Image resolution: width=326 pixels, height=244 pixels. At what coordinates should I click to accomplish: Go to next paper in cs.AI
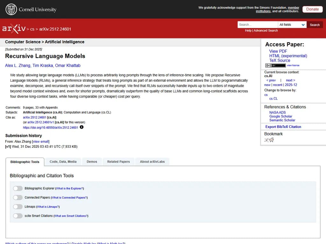290,80
